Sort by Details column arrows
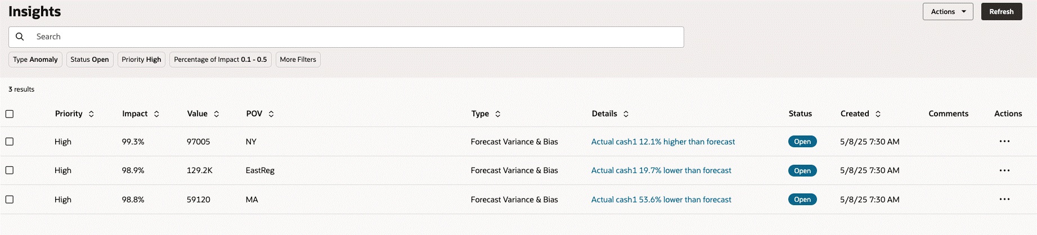Viewport: 1037px width, 235px height. tap(626, 114)
